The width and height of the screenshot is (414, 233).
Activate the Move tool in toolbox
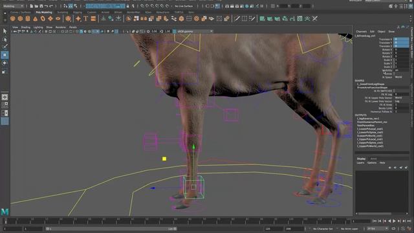click(5, 55)
